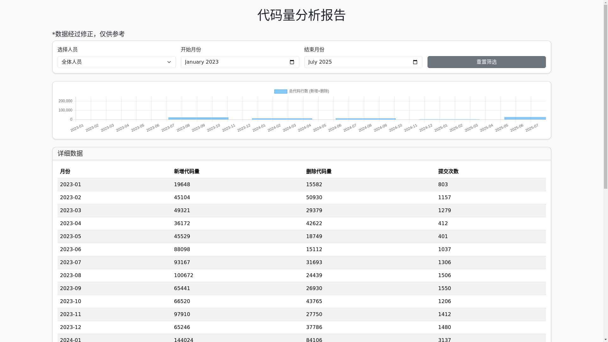
Task: Click the commit count 1037
Action: [x=444, y=249]
